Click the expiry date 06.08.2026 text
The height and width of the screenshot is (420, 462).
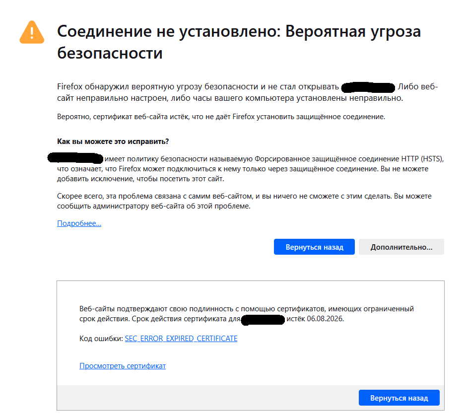pyautogui.click(x=326, y=319)
